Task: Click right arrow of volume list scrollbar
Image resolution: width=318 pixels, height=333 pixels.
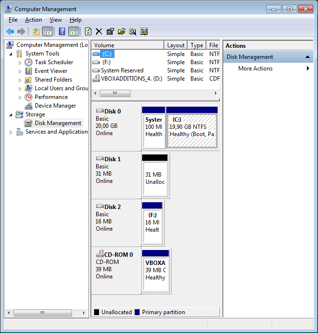Action: coord(216,94)
